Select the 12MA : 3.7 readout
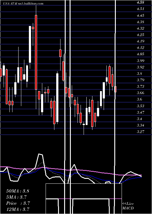152x214 pixels. [18, 209]
